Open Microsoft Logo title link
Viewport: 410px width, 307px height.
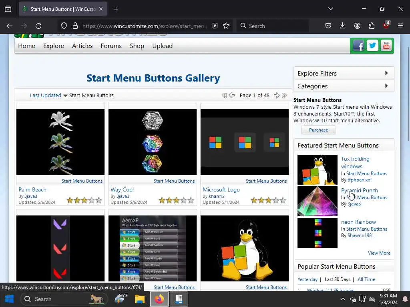pyautogui.click(x=221, y=189)
